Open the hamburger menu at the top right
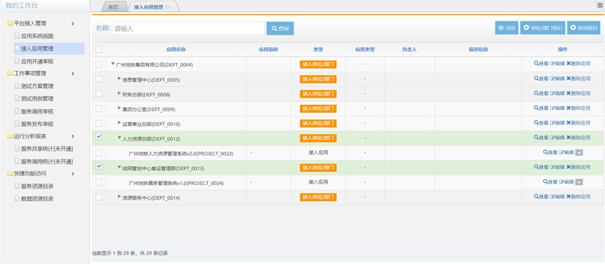Image resolution: width=605 pixels, height=264 pixels. point(600,5)
